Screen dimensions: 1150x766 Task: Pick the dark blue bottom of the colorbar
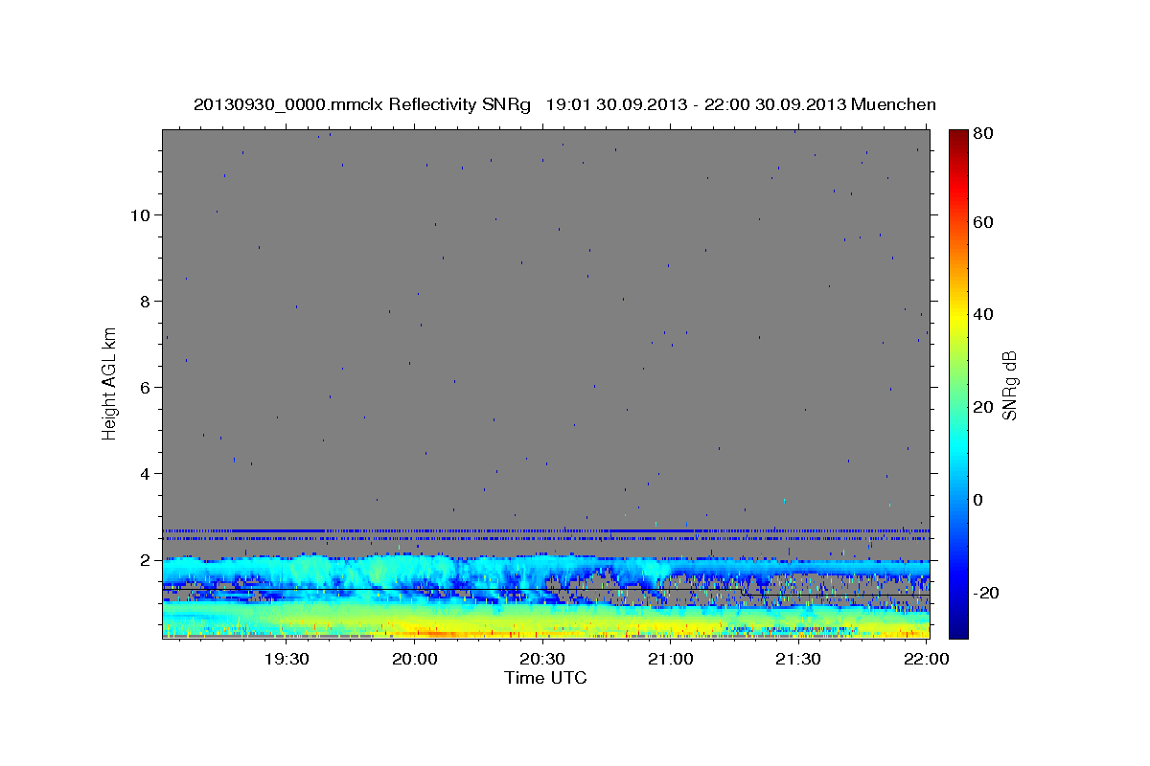958,630
